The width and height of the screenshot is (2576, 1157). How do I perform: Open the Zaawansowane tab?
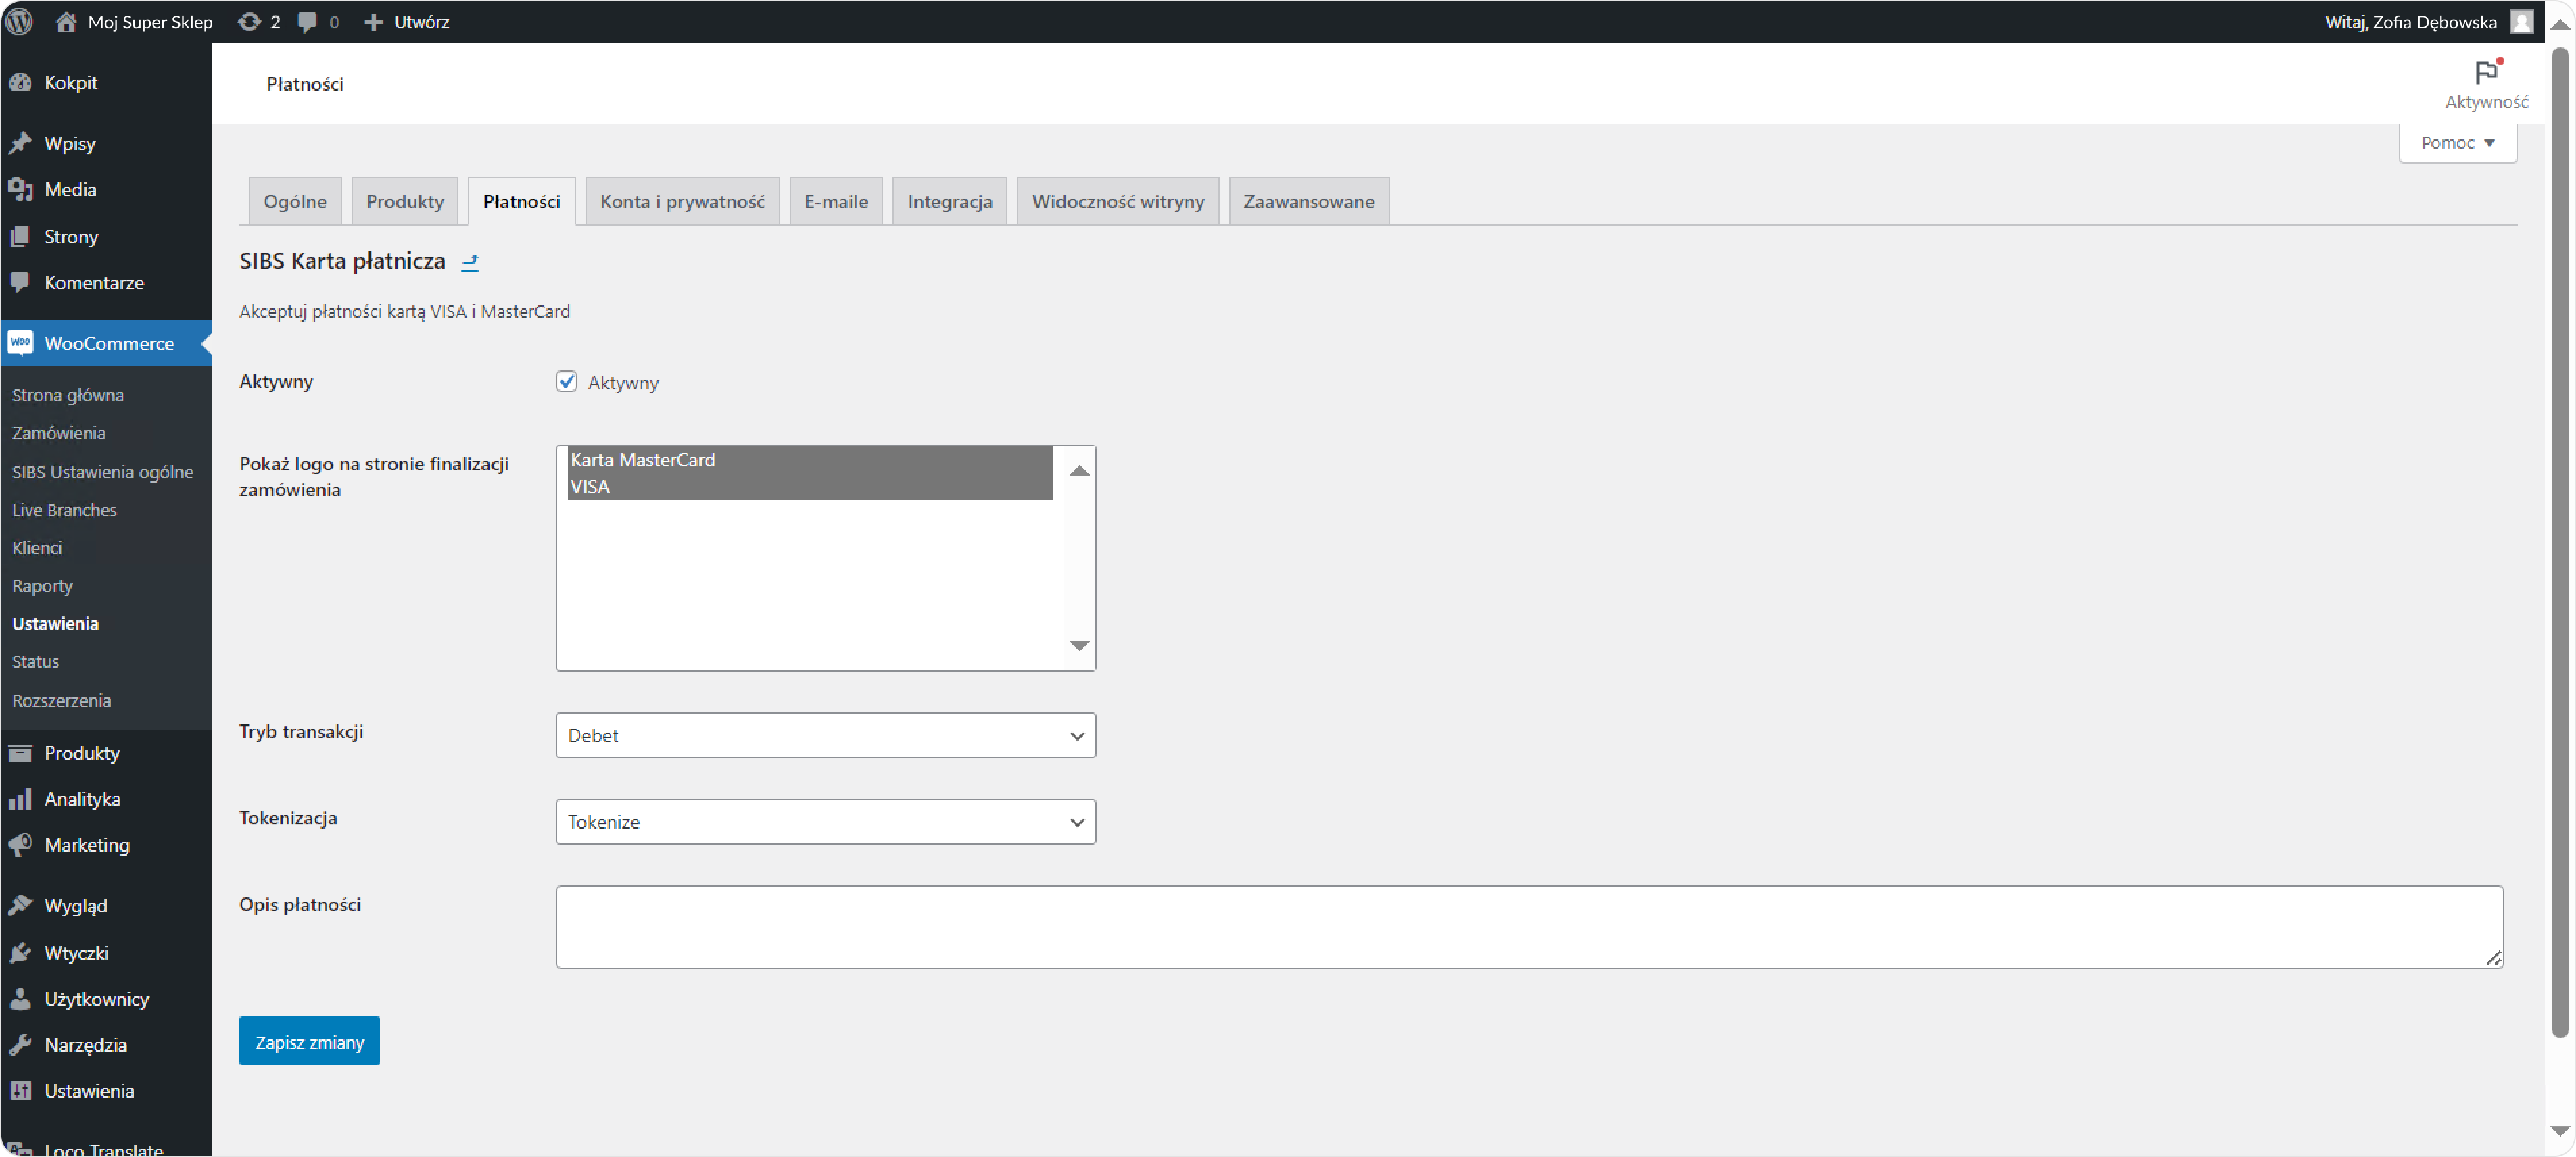(x=1308, y=201)
